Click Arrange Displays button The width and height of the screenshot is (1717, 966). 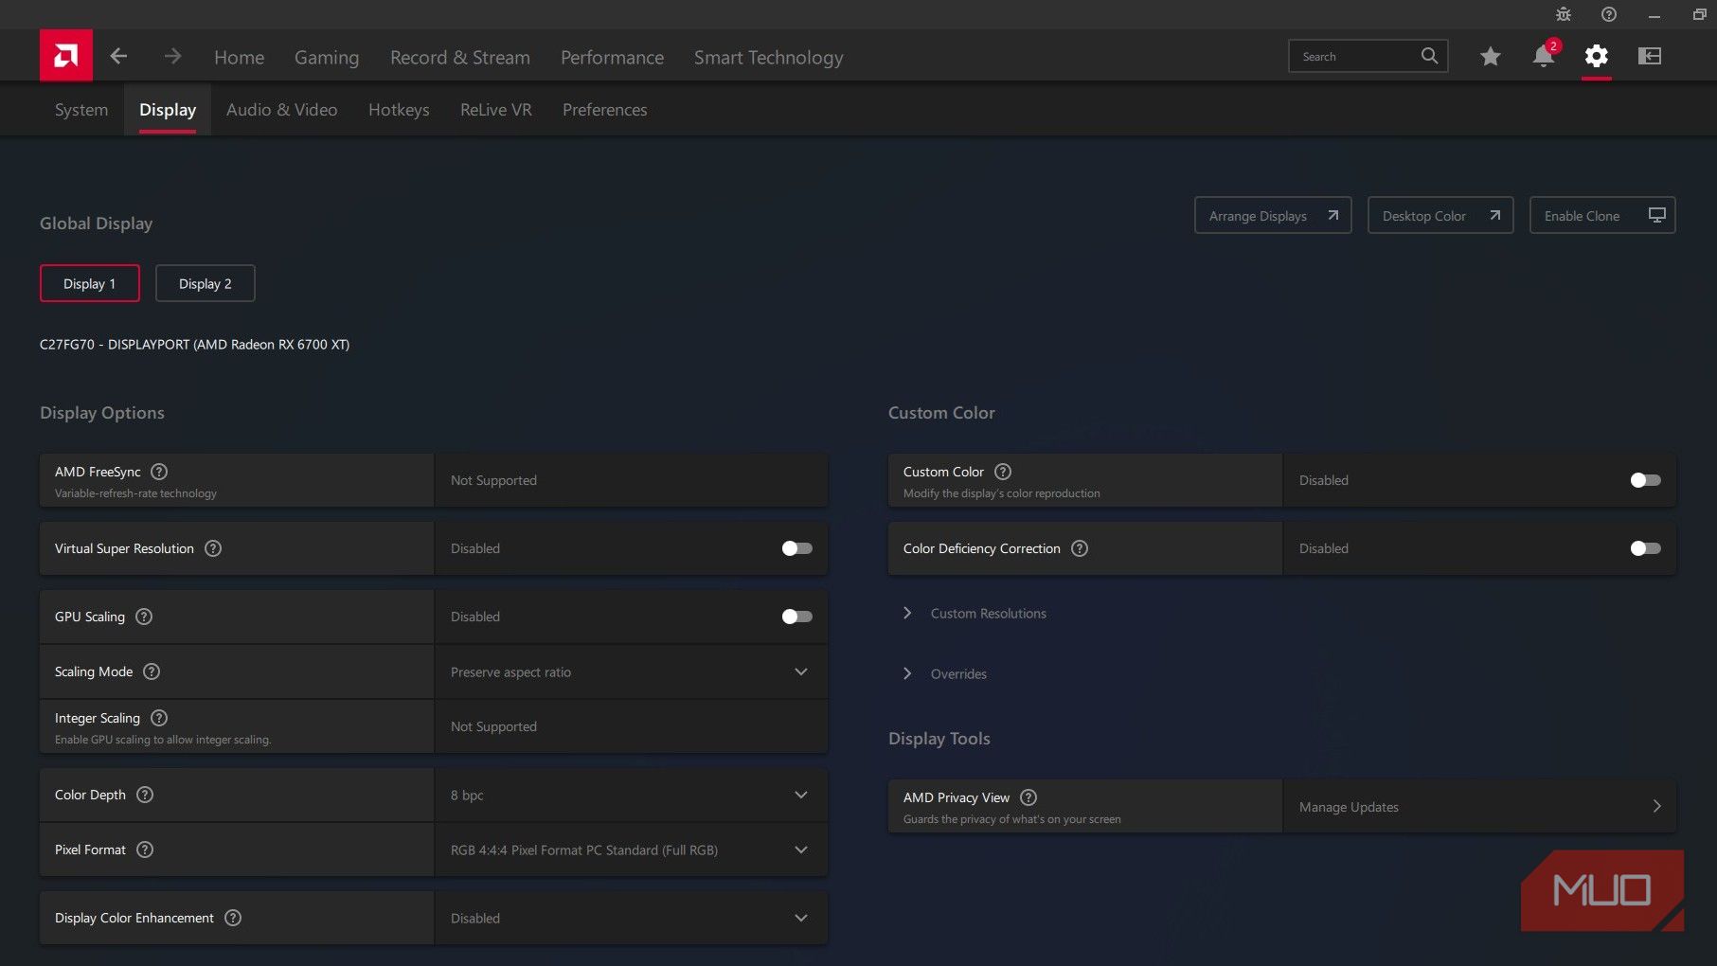tap(1273, 215)
